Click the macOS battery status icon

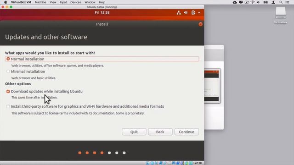tap(266, 2)
